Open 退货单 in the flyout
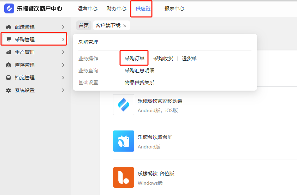 pos(189,59)
